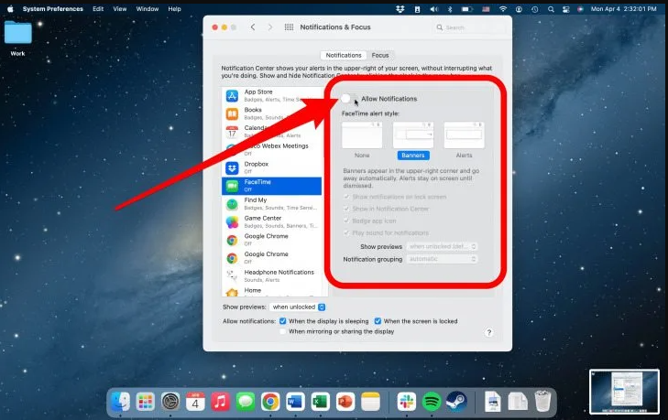Open Dropbox from the menu bar

[400, 8]
